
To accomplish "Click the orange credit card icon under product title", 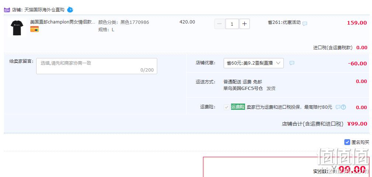I will pyautogui.click(x=34, y=29).
